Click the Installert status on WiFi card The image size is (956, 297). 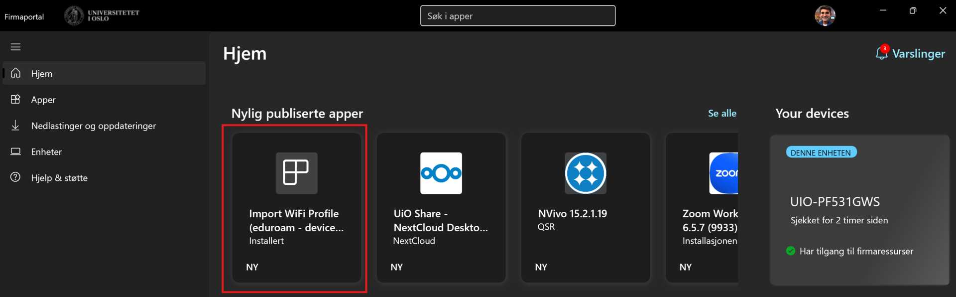tap(266, 241)
